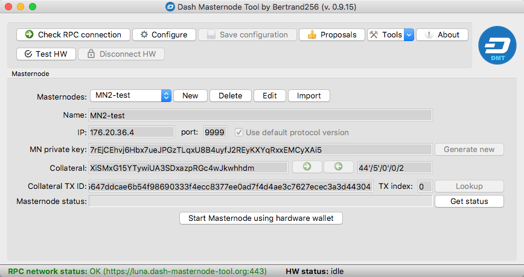This screenshot has height=277, width=524.
Task: Click the green macOS zoom button
Action: 33,7
